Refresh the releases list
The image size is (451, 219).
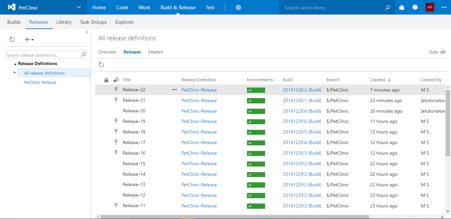[101, 65]
